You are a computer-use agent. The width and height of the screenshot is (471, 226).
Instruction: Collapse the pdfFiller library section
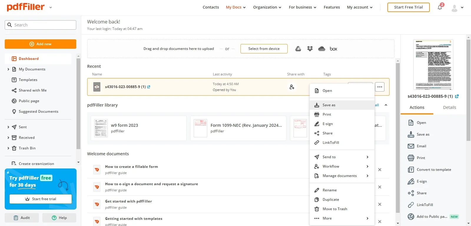click(x=386, y=105)
